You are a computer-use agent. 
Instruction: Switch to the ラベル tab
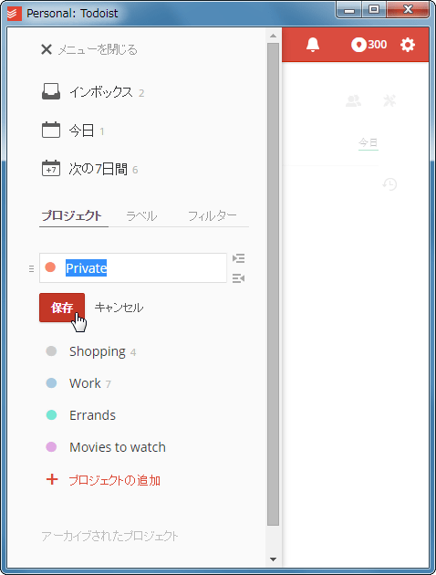tap(141, 216)
